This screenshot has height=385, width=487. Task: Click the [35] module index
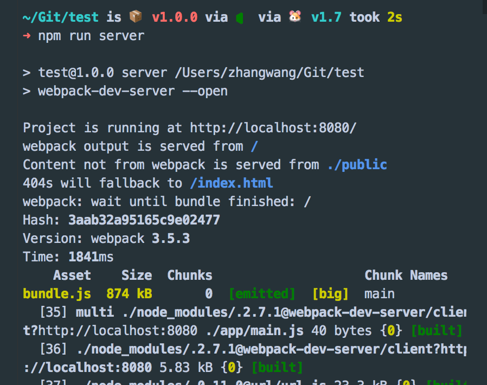point(53,312)
